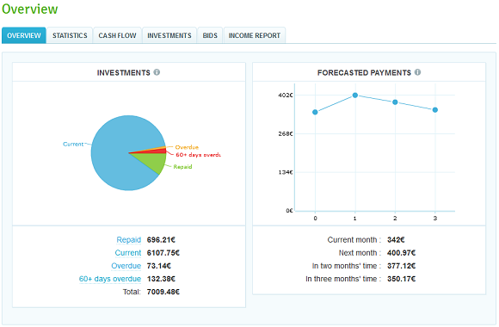Open the Cash Flow tab
This screenshot has width=499, height=327.
tap(117, 35)
